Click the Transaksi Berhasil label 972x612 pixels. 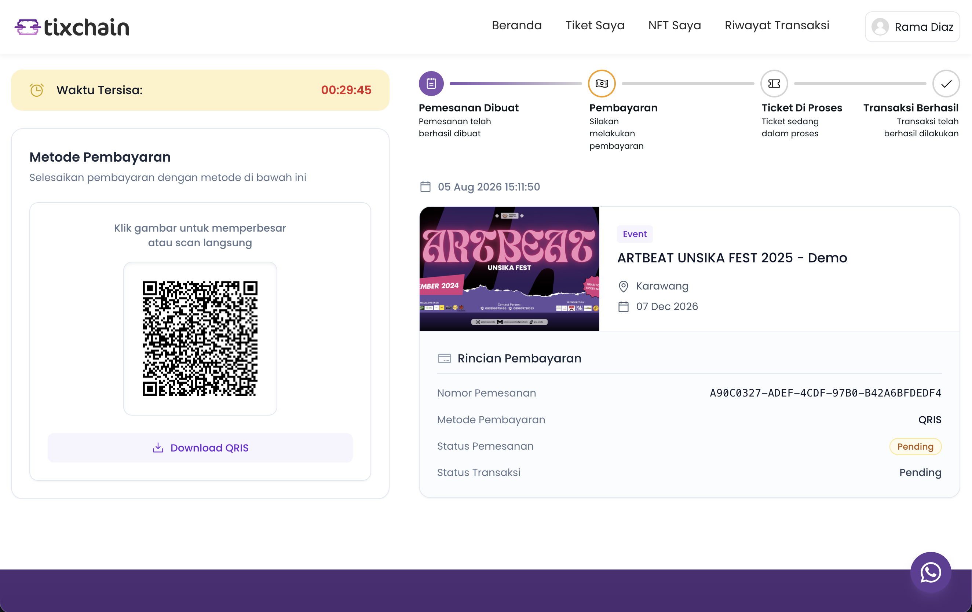[x=911, y=108]
